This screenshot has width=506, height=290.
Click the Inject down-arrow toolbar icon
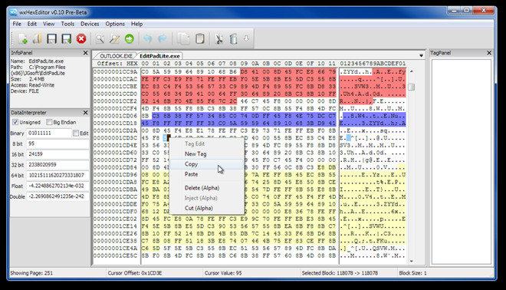(x=246, y=38)
